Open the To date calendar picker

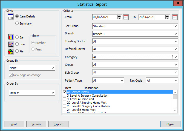[x=175, y=17]
